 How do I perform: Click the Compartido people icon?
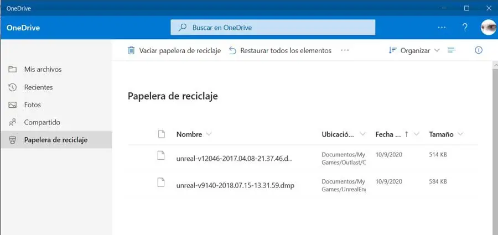click(x=12, y=122)
